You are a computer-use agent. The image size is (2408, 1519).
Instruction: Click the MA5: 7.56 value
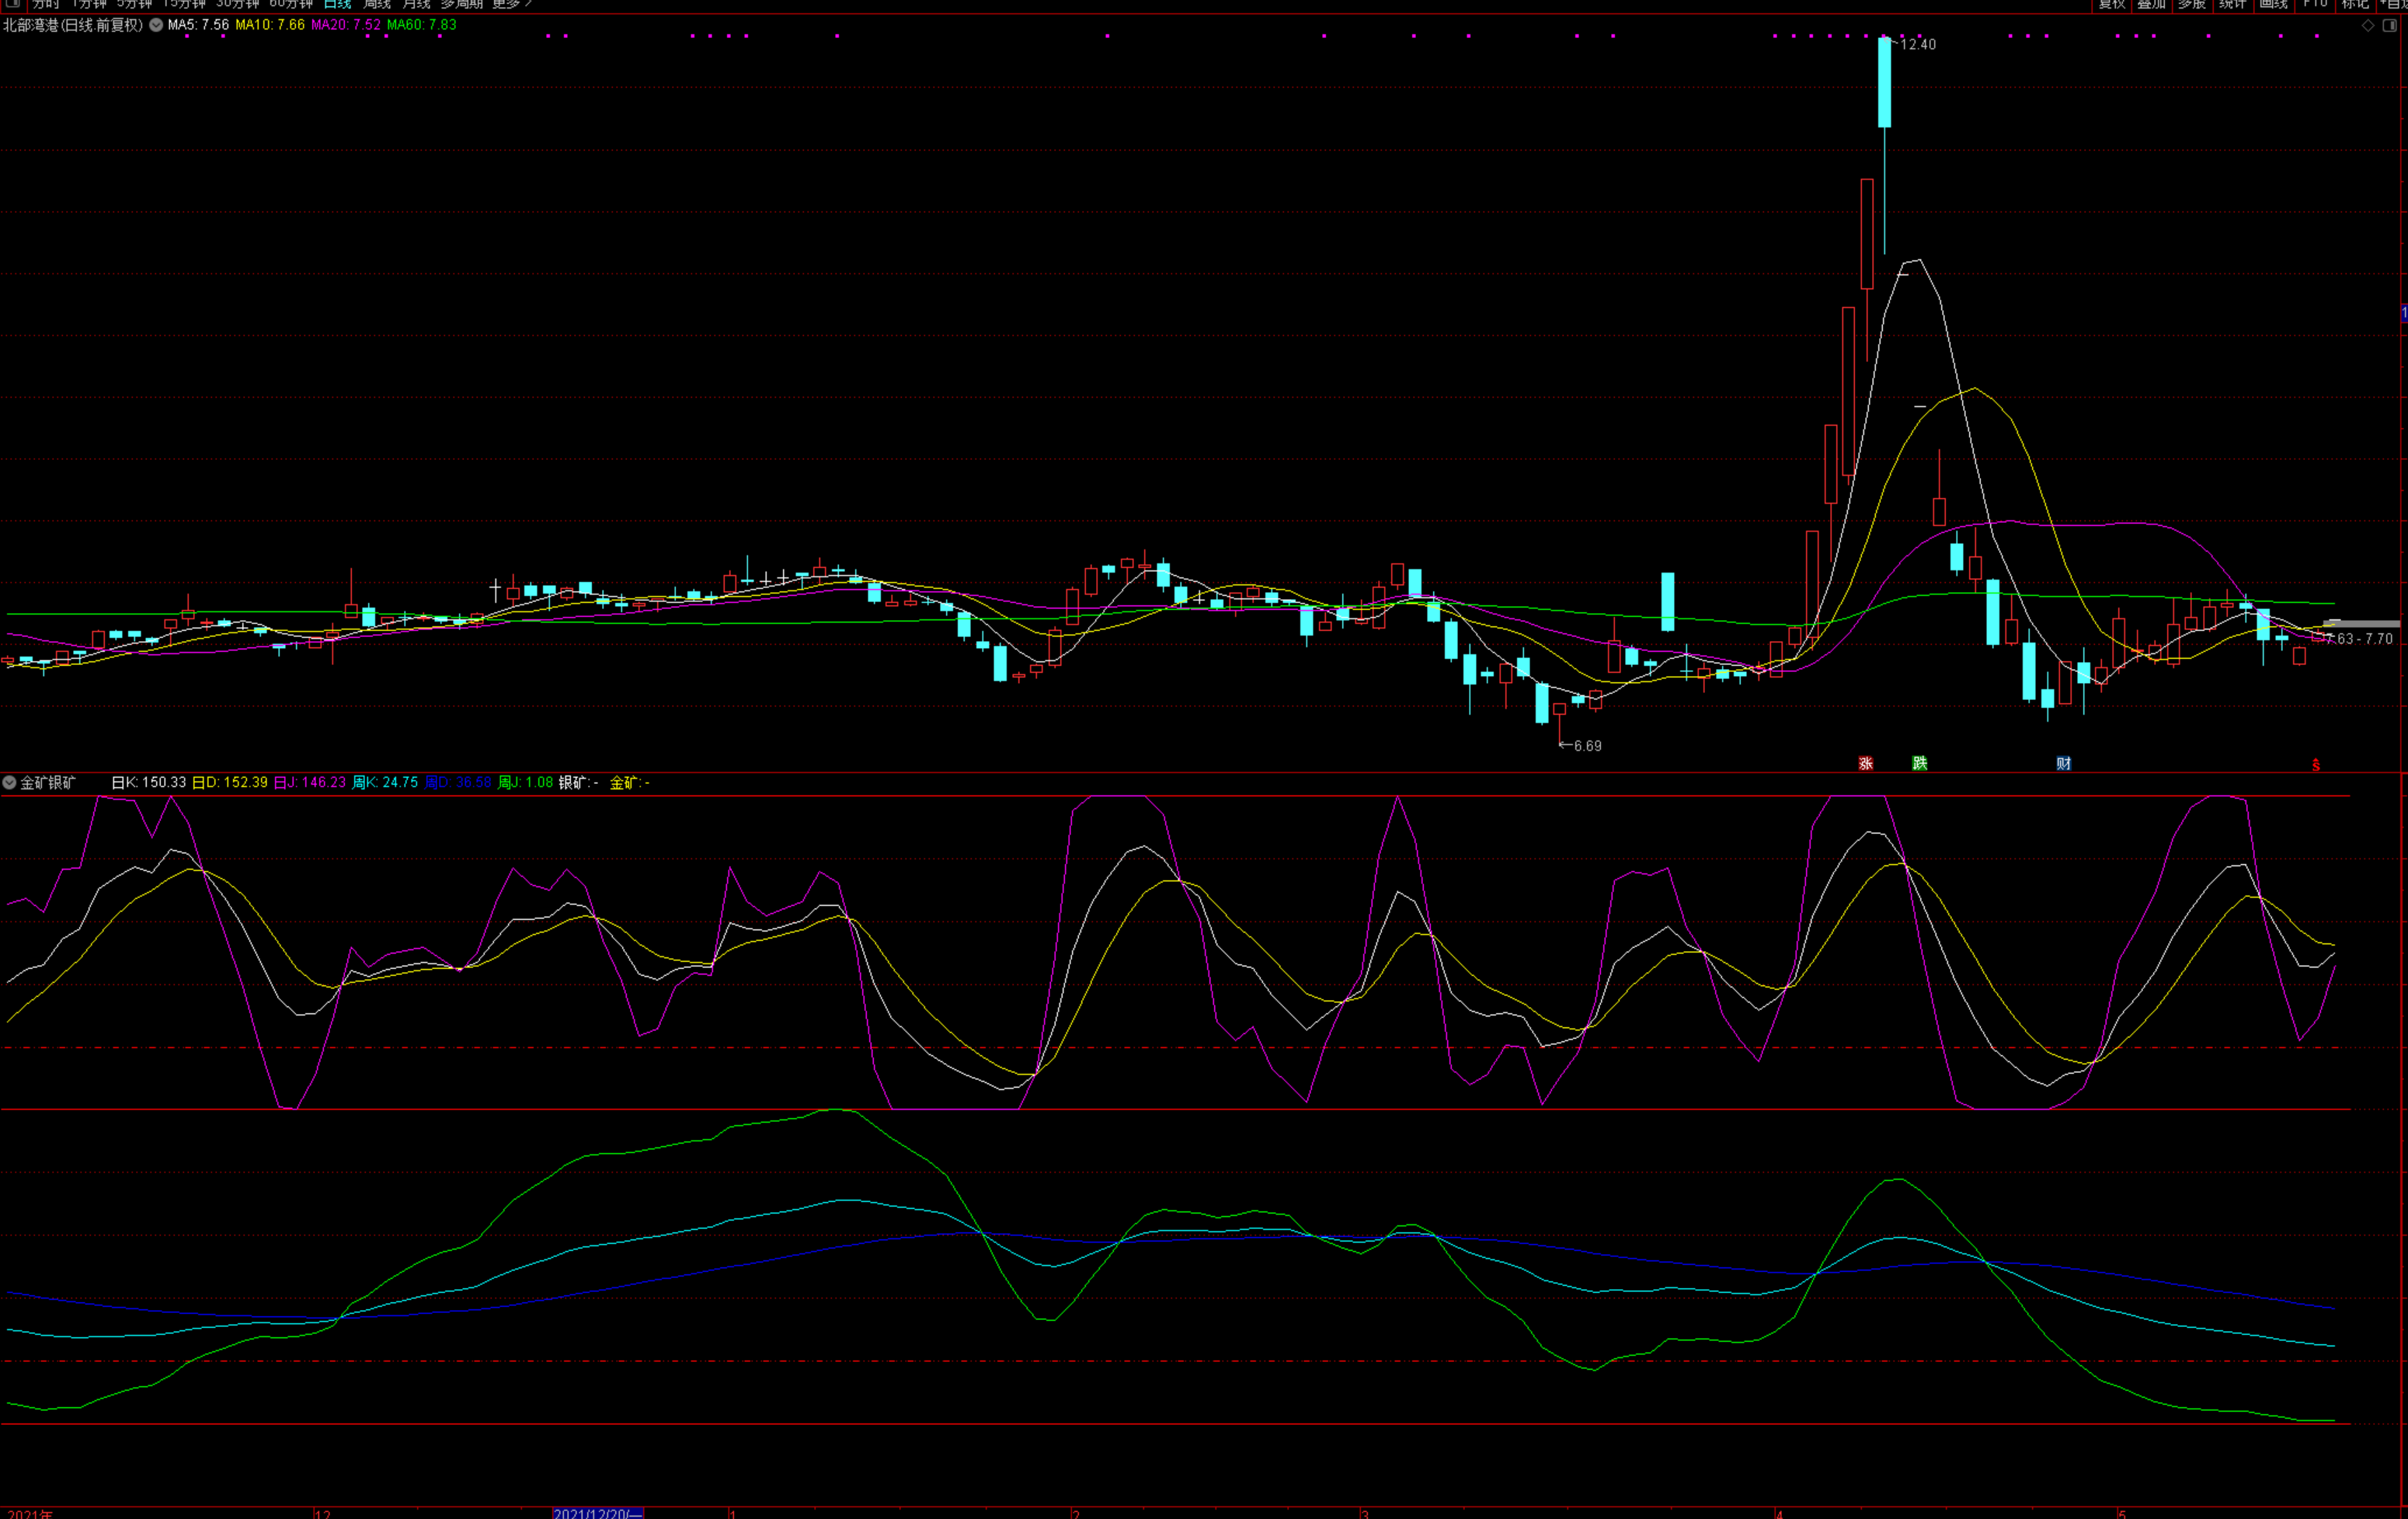198,25
